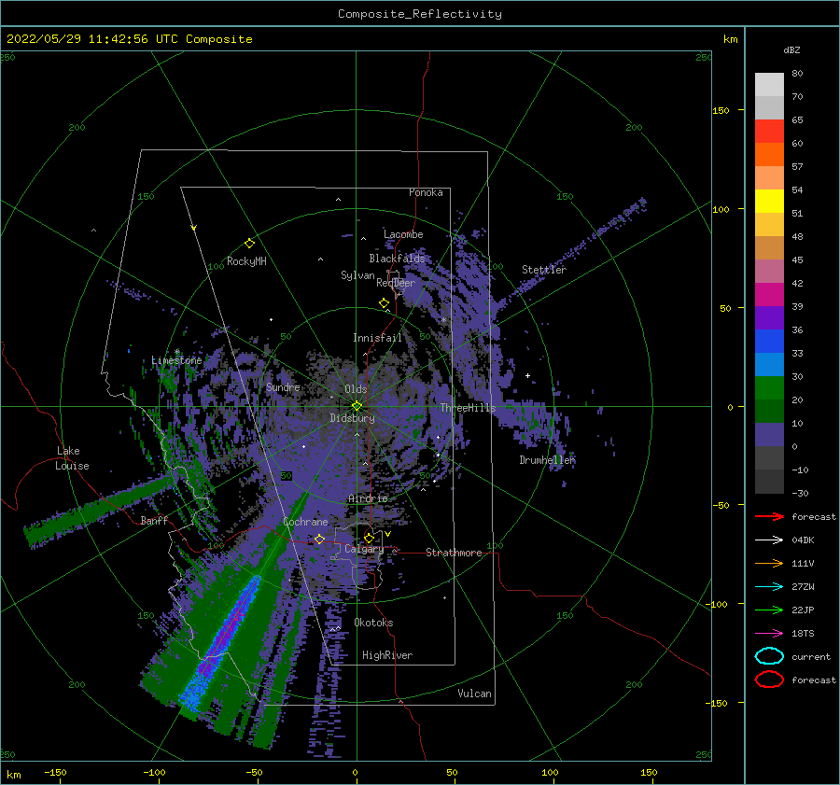The height and width of the screenshot is (785, 840).
Task: Click the Innisfail label
Action: click(x=377, y=338)
